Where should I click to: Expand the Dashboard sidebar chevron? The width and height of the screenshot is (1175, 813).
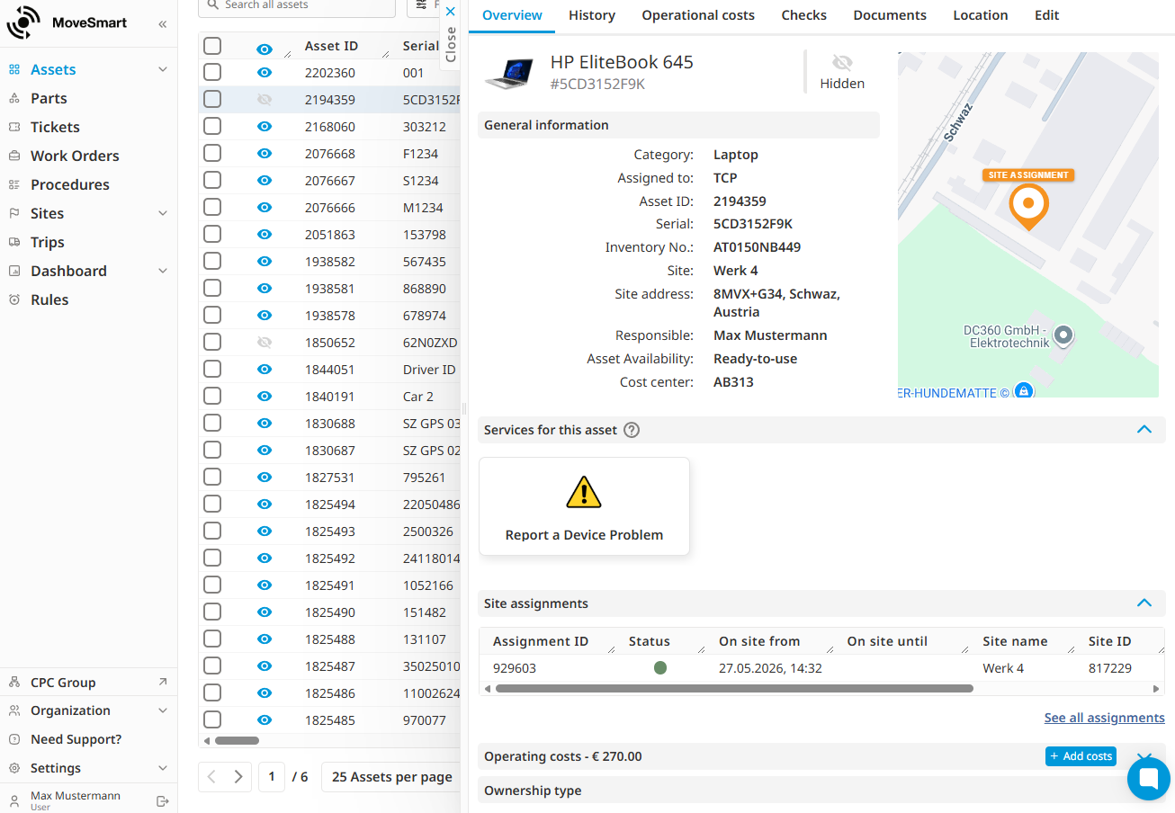(163, 271)
